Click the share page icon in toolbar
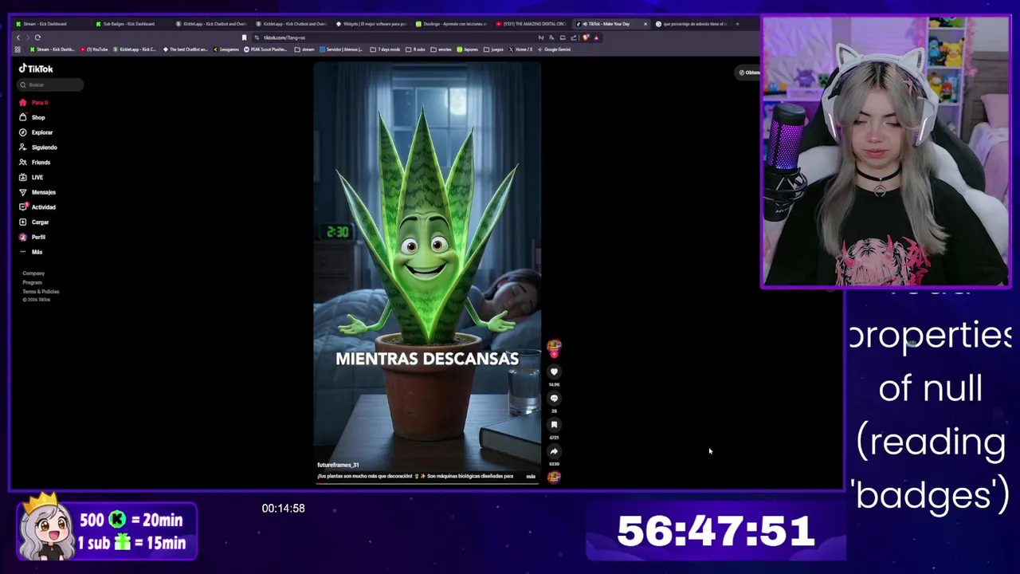Screen dimensions: 1020x574 point(574,37)
